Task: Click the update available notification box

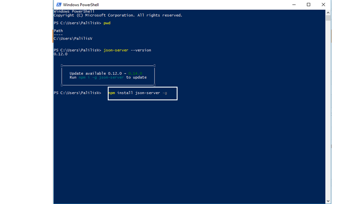Action: click(x=108, y=75)
